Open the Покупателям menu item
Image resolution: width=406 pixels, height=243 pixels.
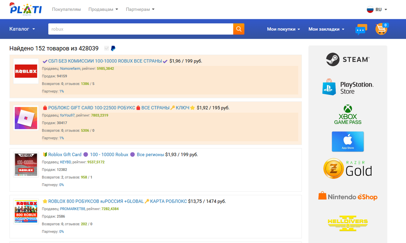(x=66, y=9)
